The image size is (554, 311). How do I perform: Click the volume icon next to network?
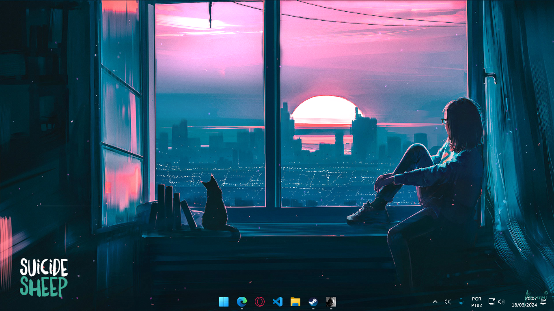(x=501, y=302)
